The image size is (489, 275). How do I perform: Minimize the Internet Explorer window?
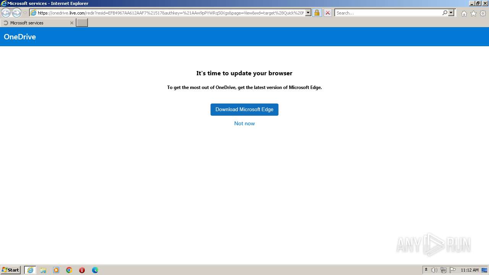(x=471, y=3)
